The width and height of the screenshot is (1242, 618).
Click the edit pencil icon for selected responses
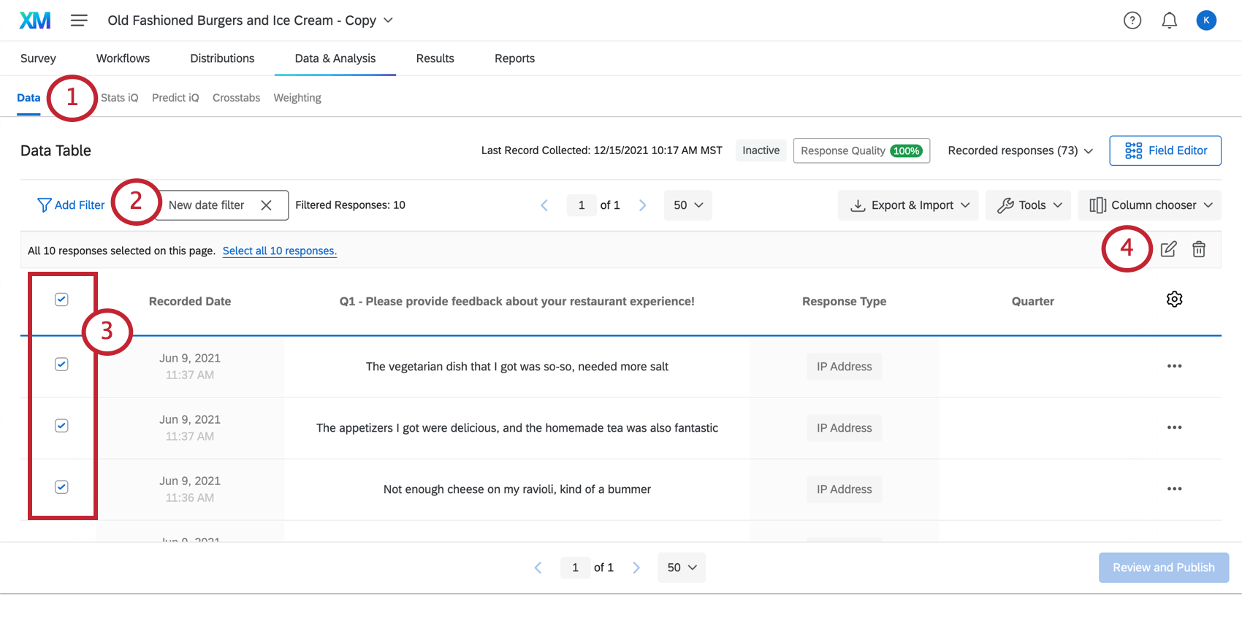coord(1168,249)
